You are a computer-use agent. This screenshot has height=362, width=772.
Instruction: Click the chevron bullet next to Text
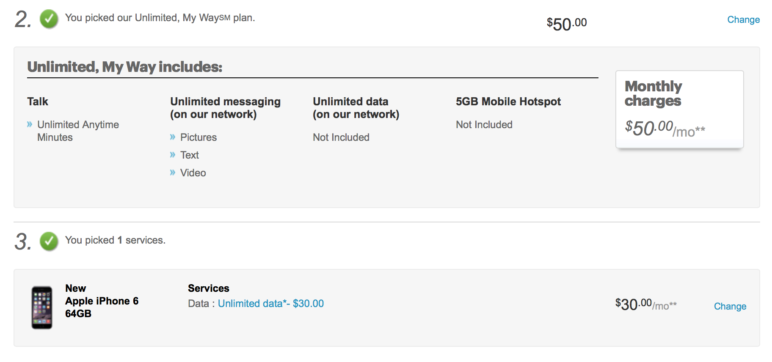pos(172,155)
